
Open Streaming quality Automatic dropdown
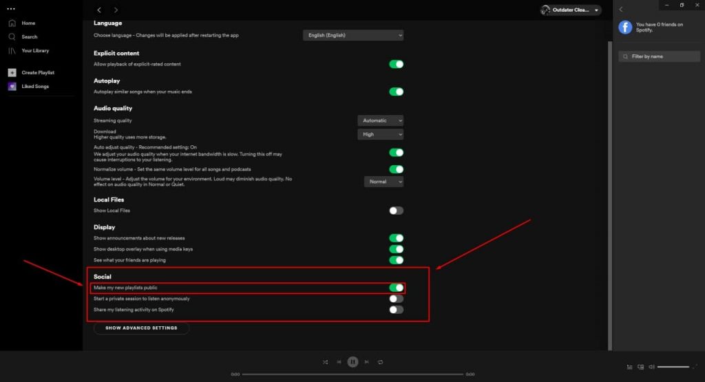click(380, 120)
